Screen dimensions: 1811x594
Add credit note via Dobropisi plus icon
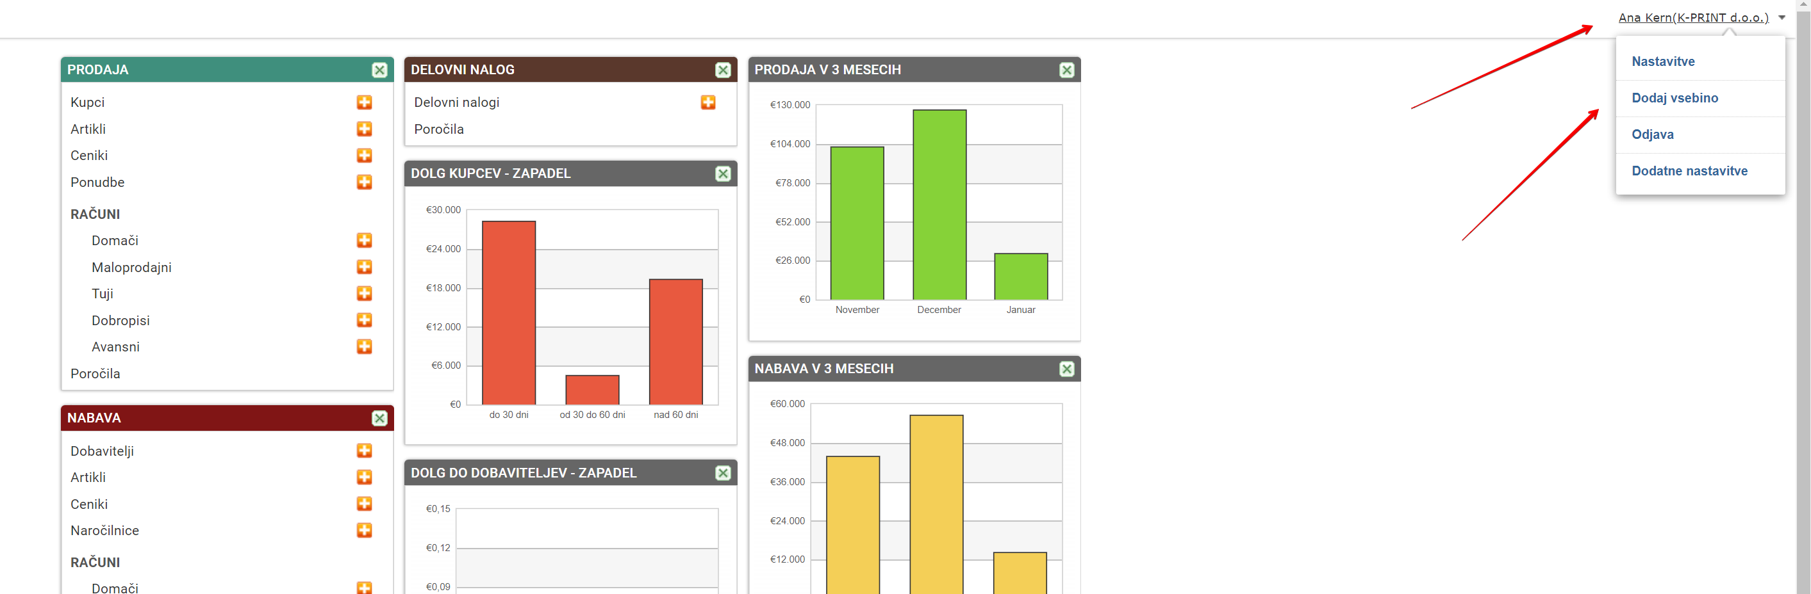pyautogui.click(x=364, y=320)
